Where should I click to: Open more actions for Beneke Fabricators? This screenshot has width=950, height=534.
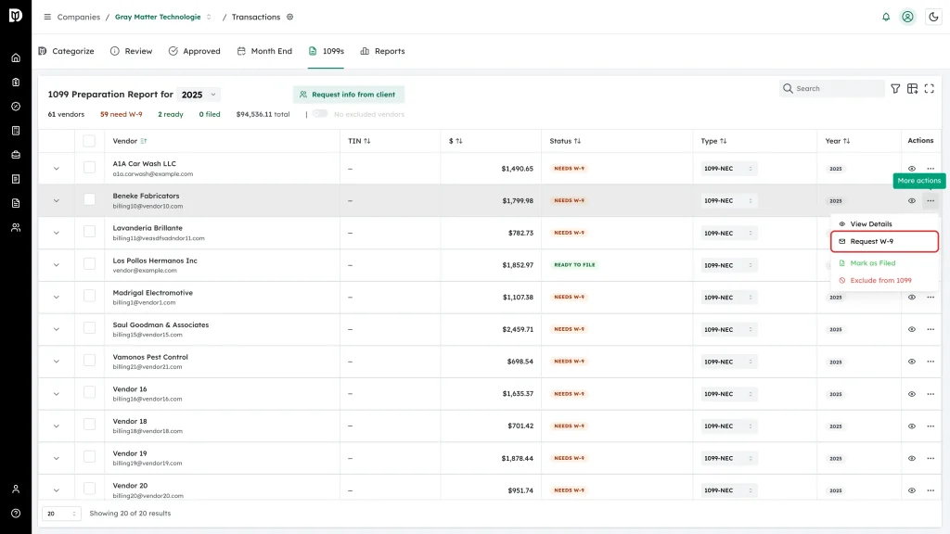(x=931, y=200)
